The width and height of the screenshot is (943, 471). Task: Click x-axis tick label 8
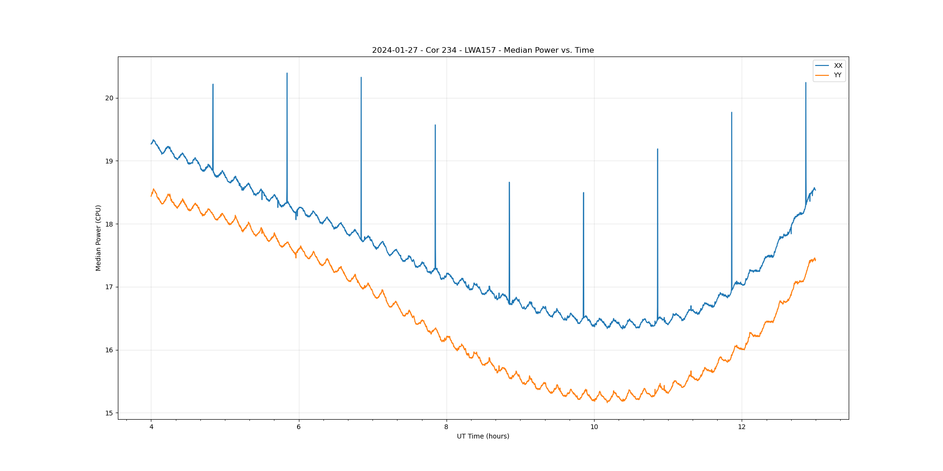(446, 427)
